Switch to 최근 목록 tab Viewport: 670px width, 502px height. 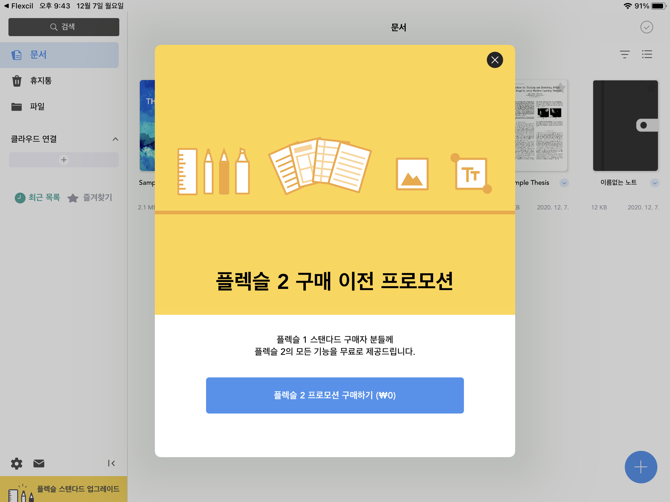pos(38,198)
